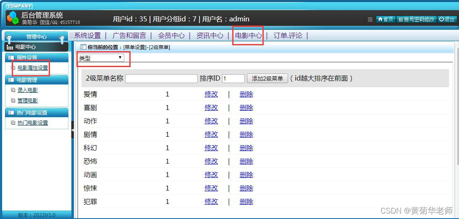The width and height of the screenshot is (459, 219).
Task: Click the 退出 logout button
Action: click(x=447, y=19)
